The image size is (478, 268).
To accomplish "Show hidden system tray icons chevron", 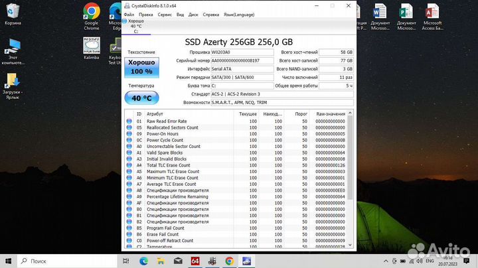I will click(386, 261).
